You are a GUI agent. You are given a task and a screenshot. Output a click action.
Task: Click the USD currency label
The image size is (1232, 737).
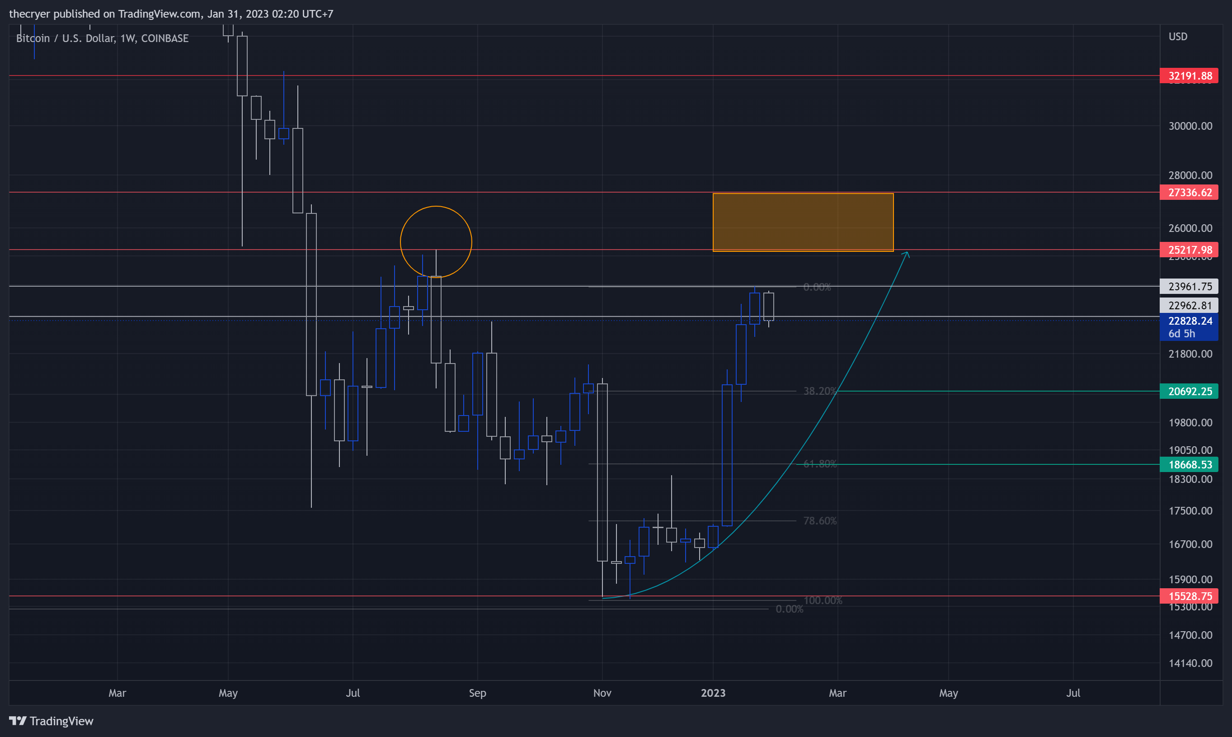(1178, 37)
